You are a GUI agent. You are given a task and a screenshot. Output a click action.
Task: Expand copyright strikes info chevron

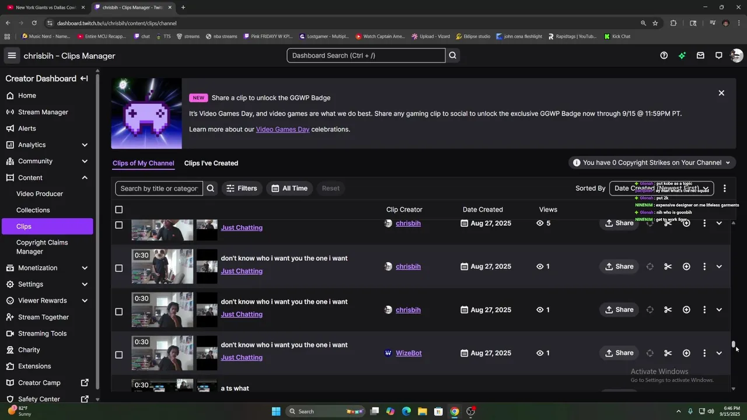(x=727, y=163)
